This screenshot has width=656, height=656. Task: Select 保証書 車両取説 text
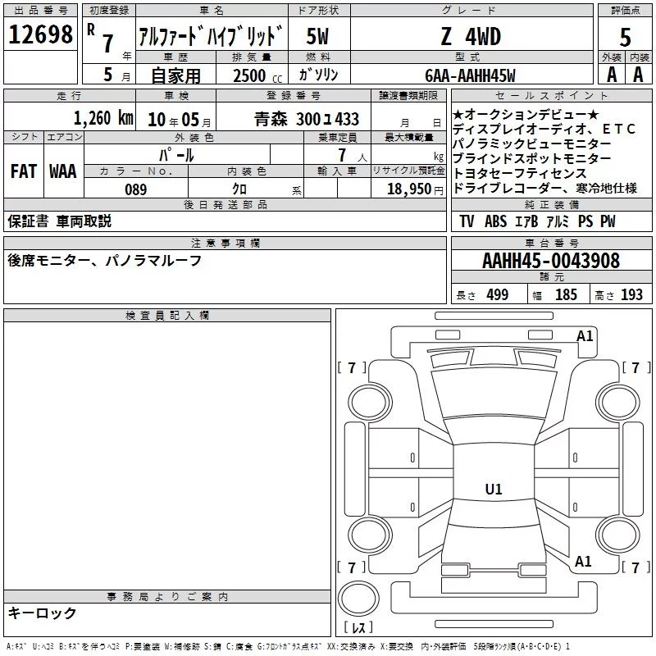pos(59,221)
